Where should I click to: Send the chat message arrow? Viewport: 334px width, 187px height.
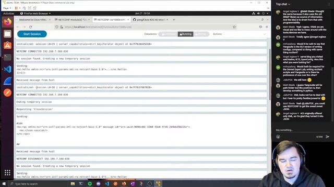click(x=327, y=137)
